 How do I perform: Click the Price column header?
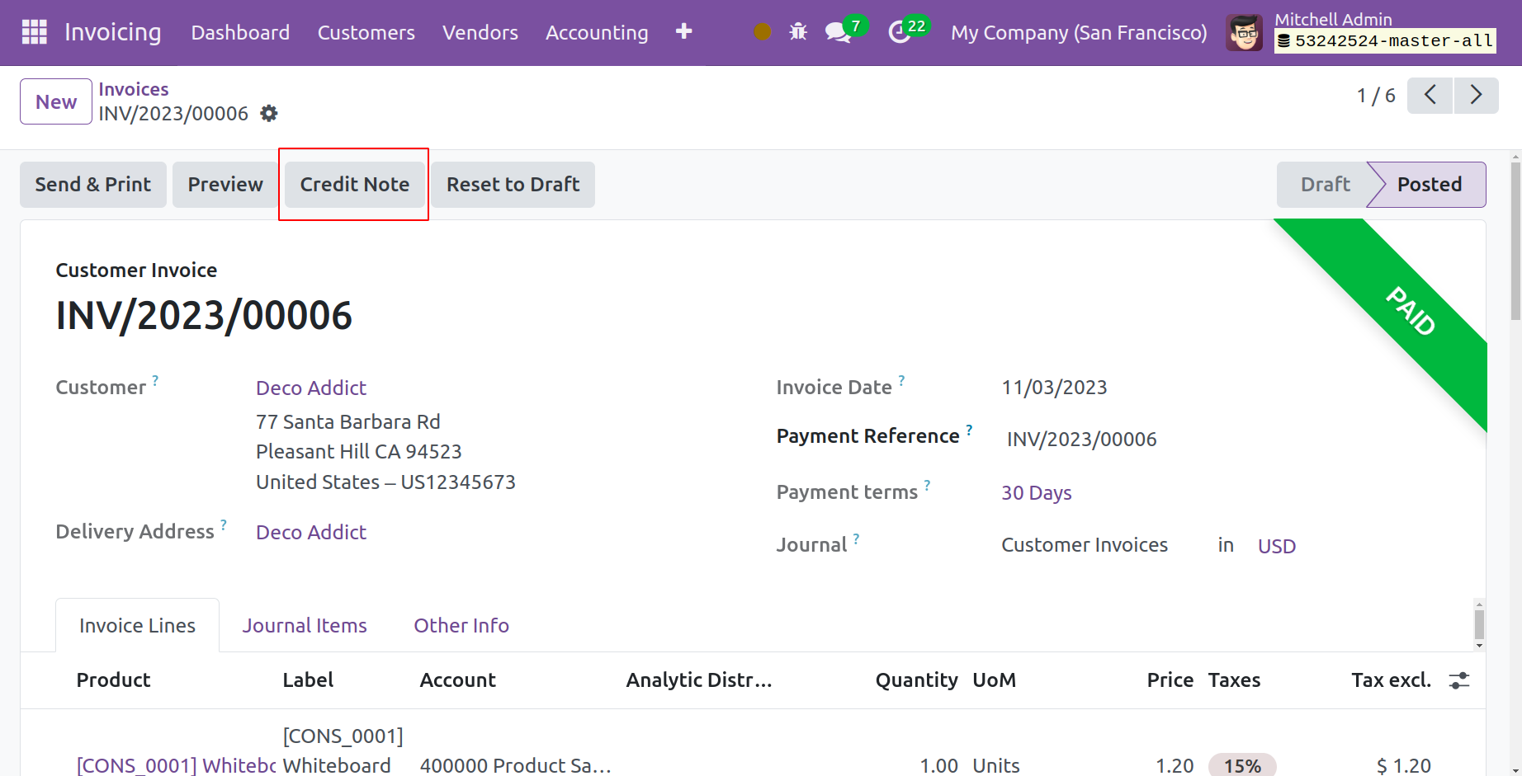click(1170, 680)
